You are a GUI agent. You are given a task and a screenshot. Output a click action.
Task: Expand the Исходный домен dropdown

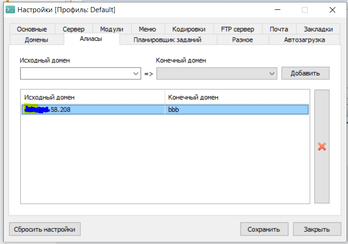(x=136, y=74)
